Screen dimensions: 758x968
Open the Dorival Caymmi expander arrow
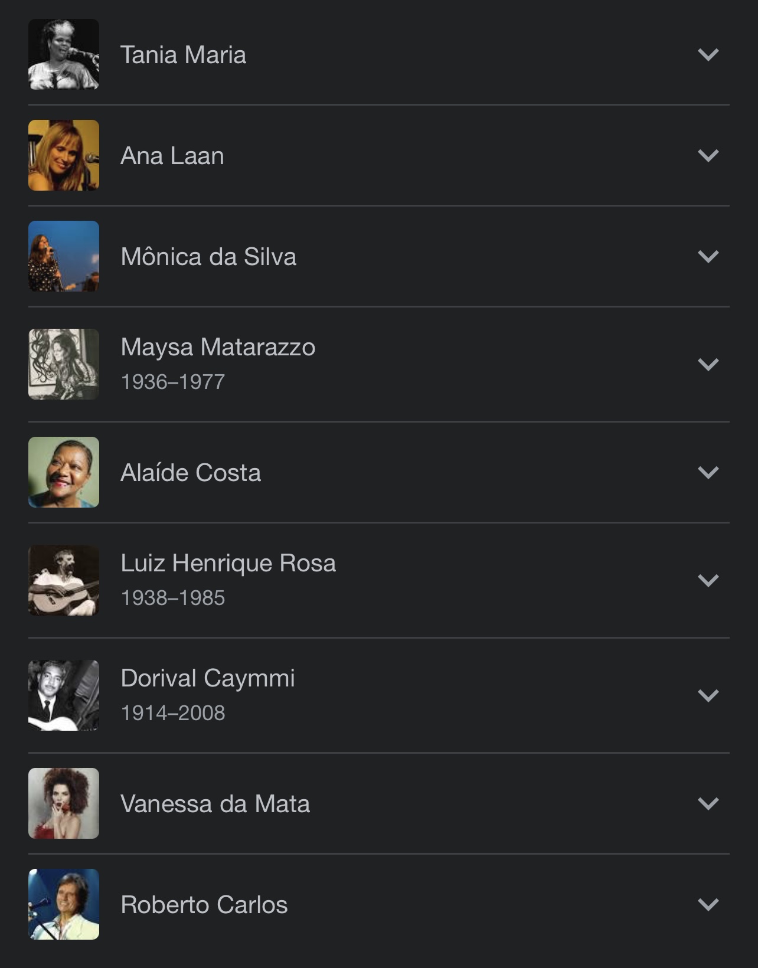[708, 696]
